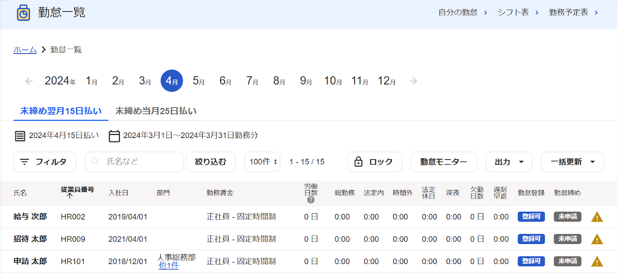Select month 6月
The width and height of the screenshot is (618, 276).
[x=226, y=81]
